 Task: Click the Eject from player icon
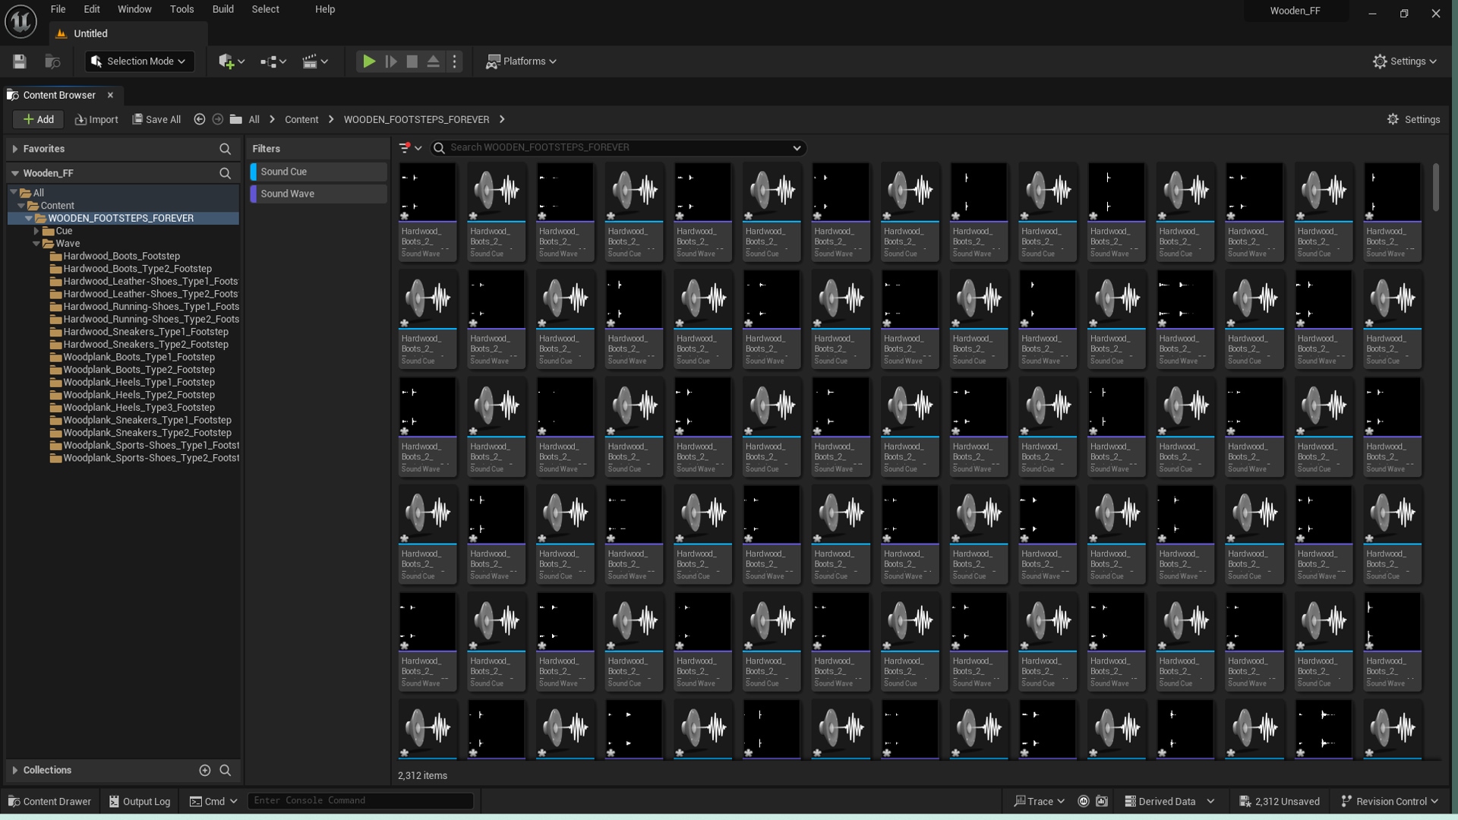tap(433, 61)
